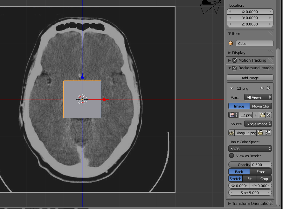Unlink the 12.png image datablock

pyautogui.click(x=269, y=115)
